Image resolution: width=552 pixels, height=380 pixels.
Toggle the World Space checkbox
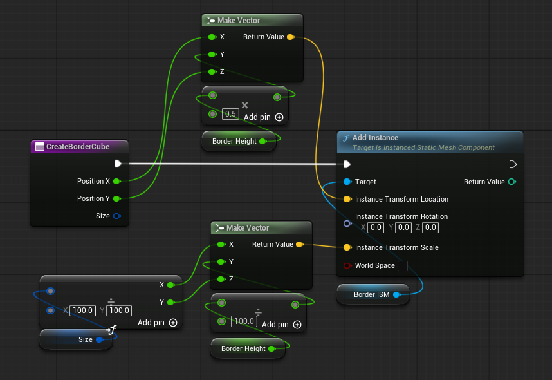coord(403,265)
